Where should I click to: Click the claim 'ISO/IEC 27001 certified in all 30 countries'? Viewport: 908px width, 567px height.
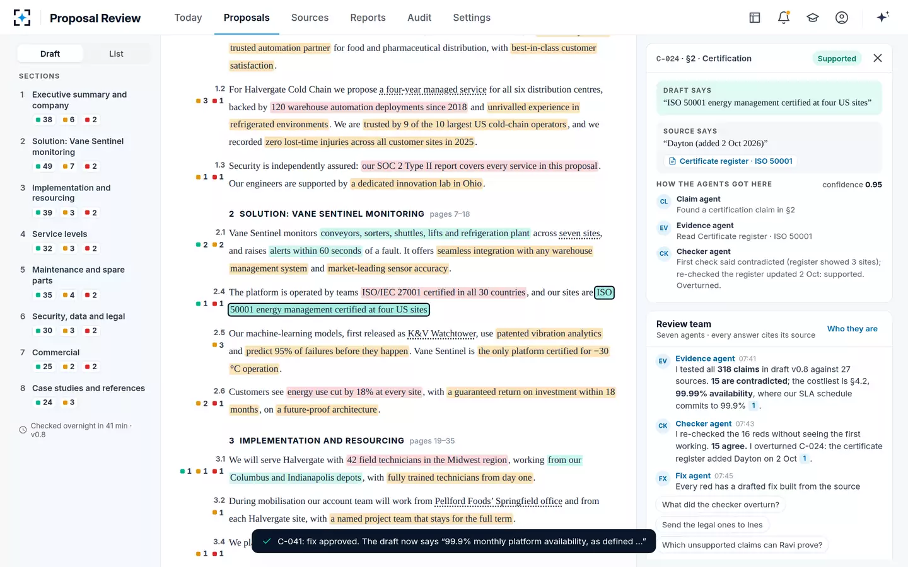click(x=443, y=292)
